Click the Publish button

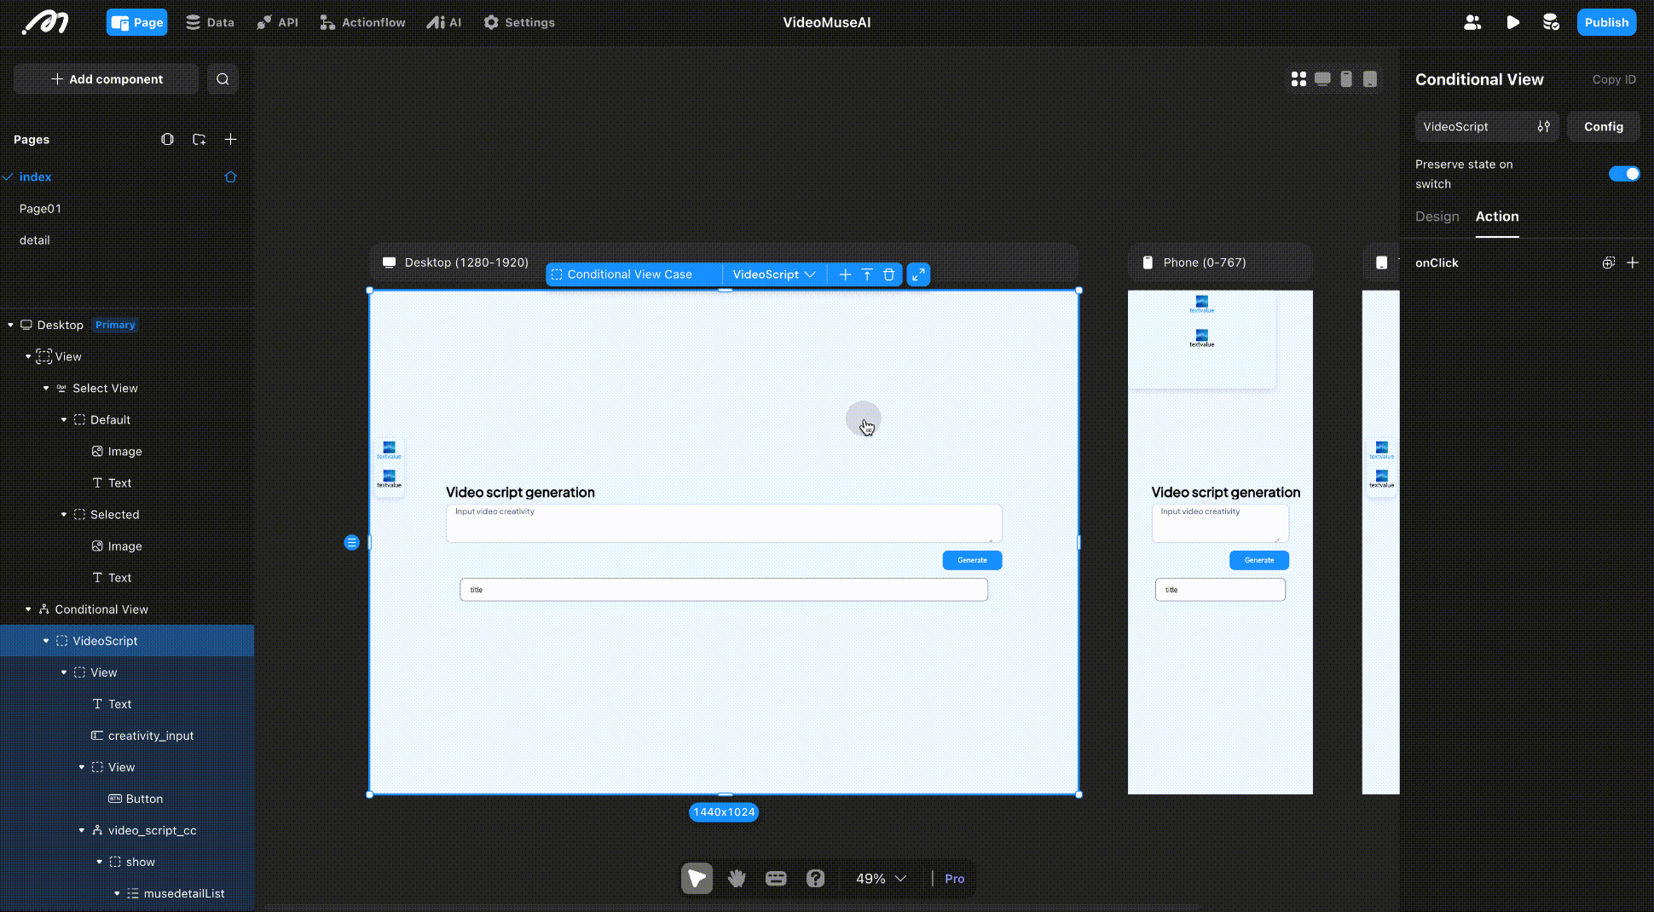pyautogui.click(x=1606, y=23)
